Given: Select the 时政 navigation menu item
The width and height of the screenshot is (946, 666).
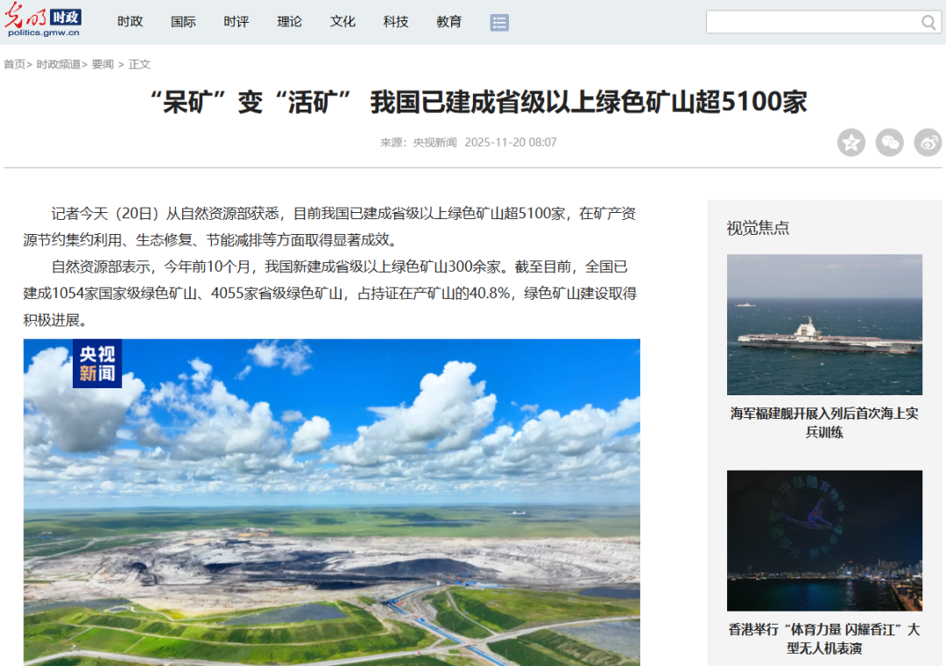Looking at the screenshot, I should point(130,22).
